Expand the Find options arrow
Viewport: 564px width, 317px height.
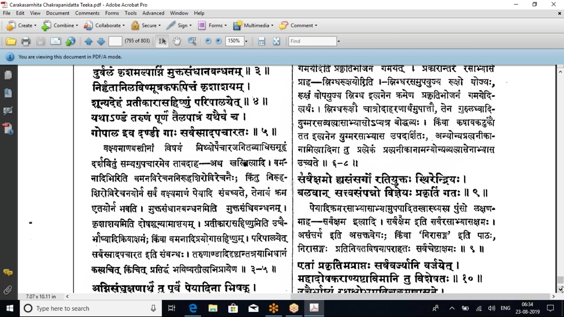339,41
